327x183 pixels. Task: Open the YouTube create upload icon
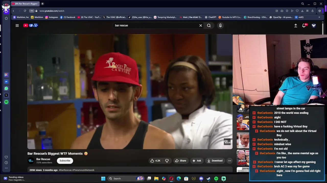296,25
